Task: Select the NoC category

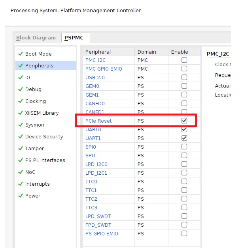Action: tap(30, 172)
